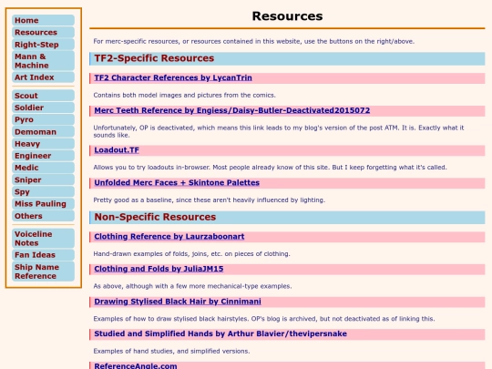
Task: Click 'Contains both model images' description
Action: (184, 95)
